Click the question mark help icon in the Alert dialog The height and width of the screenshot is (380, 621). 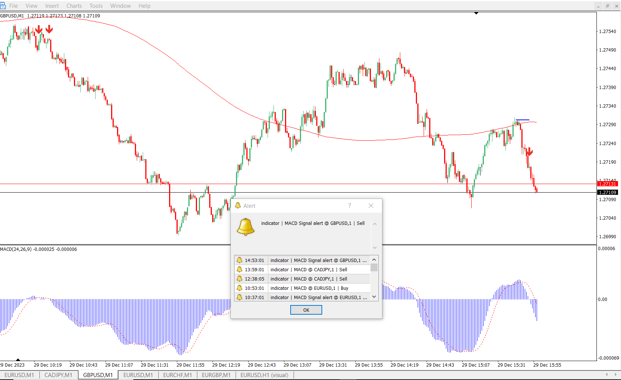point(349,206)
